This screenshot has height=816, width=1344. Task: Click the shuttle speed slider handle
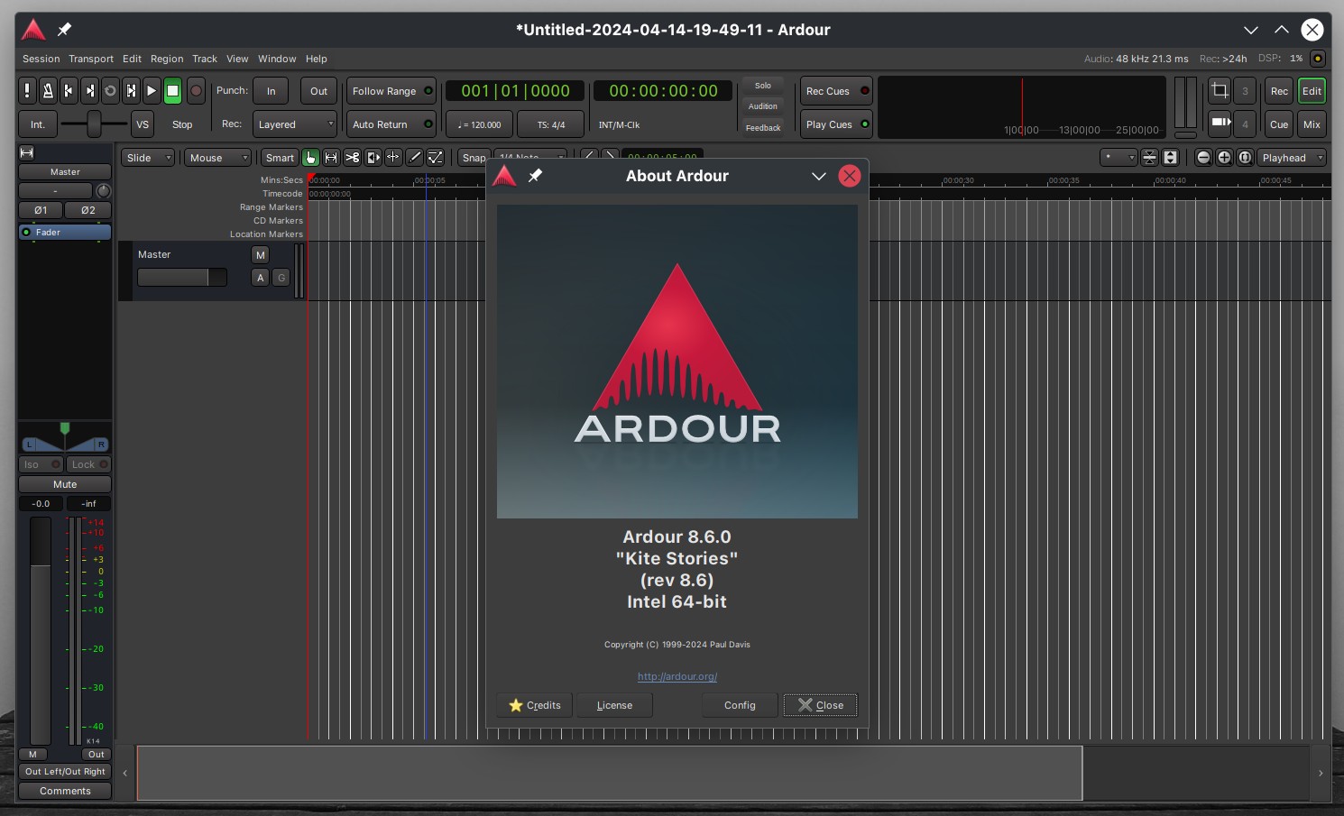tap(94, 124)
